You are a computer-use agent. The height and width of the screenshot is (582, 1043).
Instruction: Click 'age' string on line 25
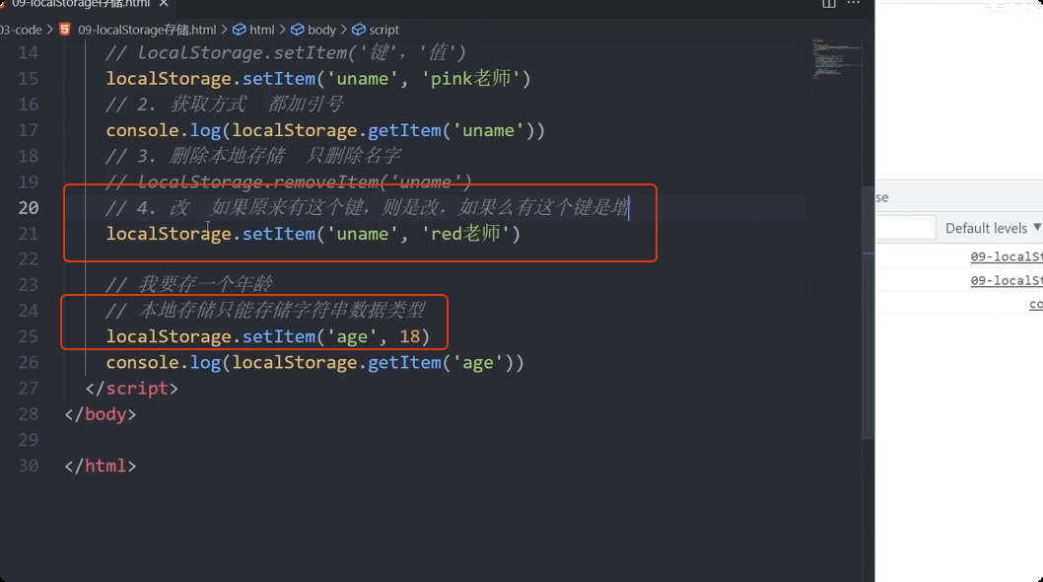point(352,336)
